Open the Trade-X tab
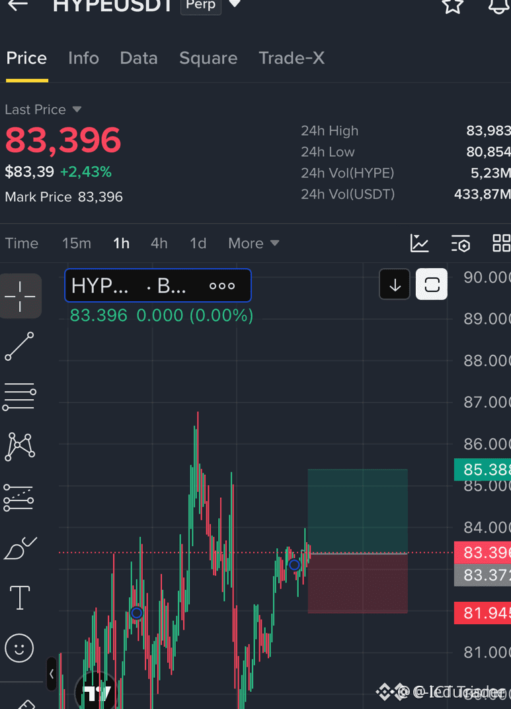 click(x=292, y=58)
